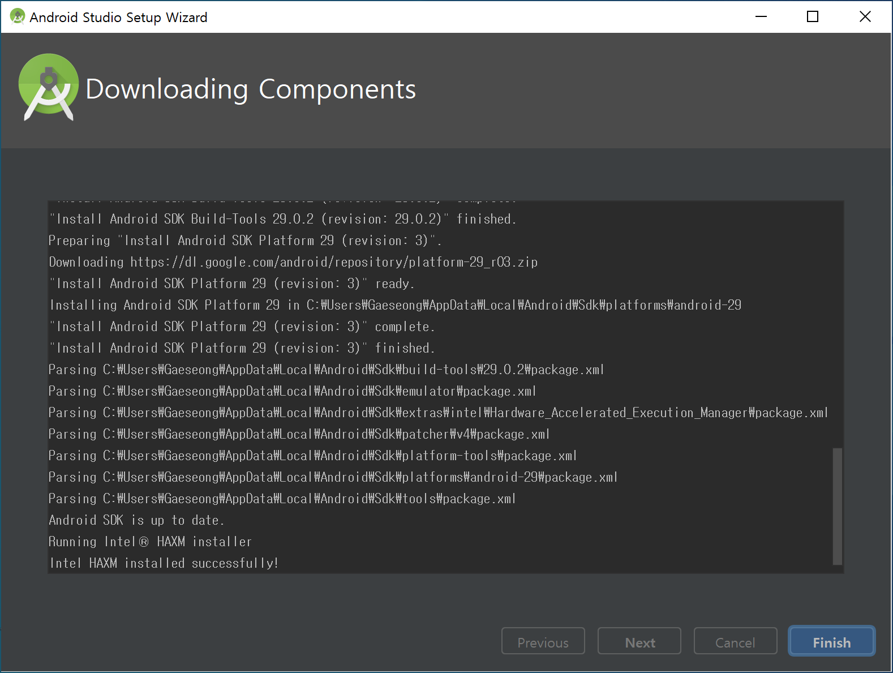This screenshot has height=673, width=893.
Task: Click the log panel vertical scrollbar thumb
Action: click(x=838, y=506)
